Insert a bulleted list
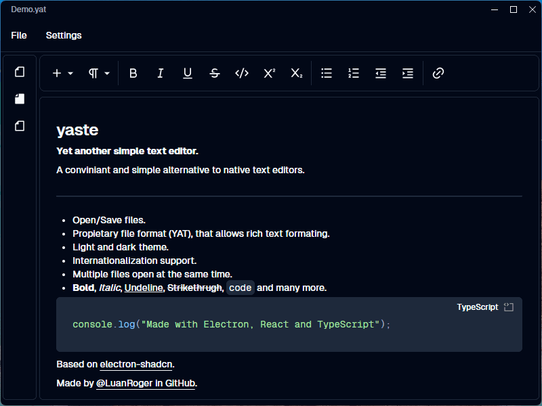The height and width of the screenshot is (406, 542). (327, 73)
